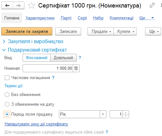Open the Ще... navigation dropdown
Image resolution: width=162 pixels, height=136 pixels.
(x=147, y=18)
